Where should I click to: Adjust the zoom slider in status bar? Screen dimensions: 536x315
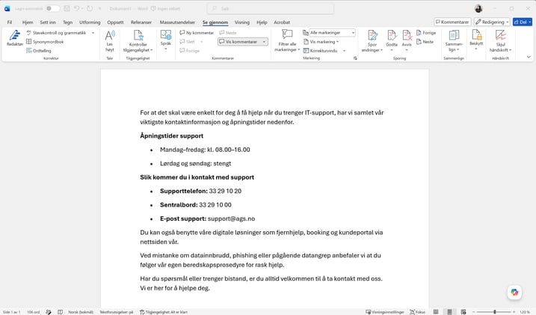(495, 312)
